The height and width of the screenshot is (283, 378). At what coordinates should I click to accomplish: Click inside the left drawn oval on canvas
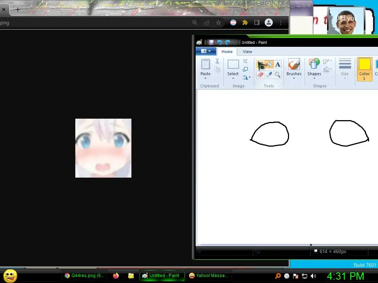[x=270, y=134]
